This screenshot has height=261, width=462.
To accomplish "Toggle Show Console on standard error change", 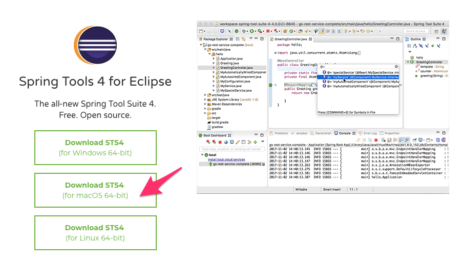I will pyautogui.click(x=407, y=140).
